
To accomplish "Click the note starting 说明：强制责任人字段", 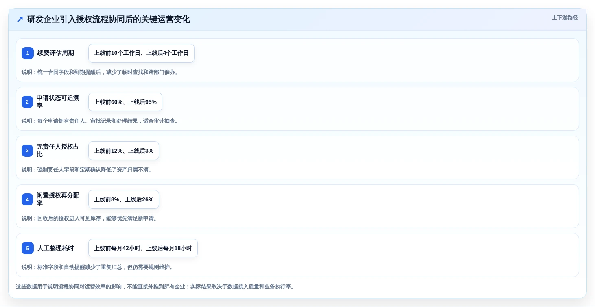I will coord(87,170).
